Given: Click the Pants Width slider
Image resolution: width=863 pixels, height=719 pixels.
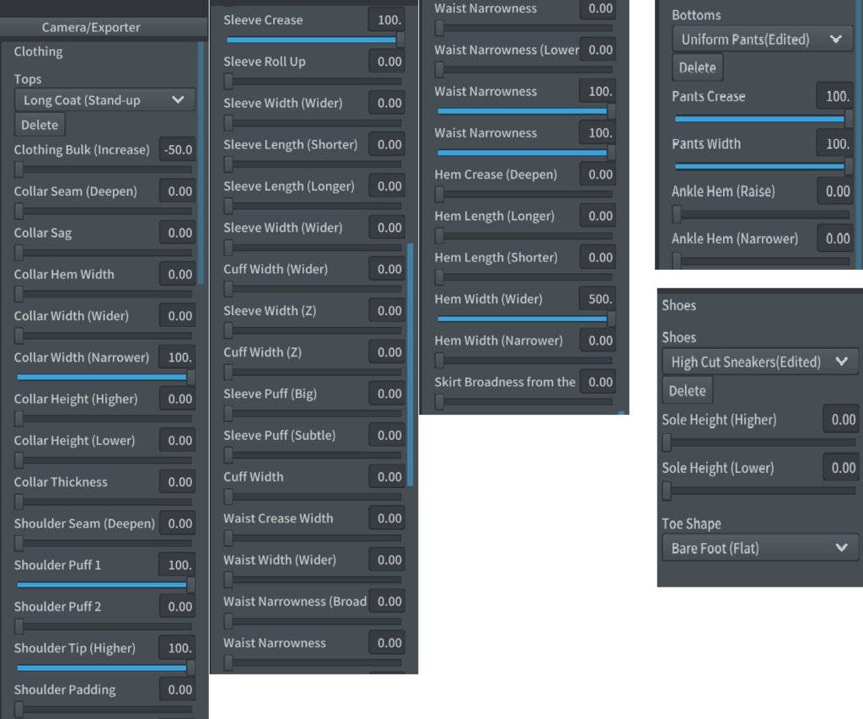Looking at the screenshot, I should tap(762, 166).
